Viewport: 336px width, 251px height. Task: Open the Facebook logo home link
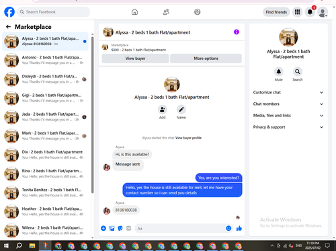click(9, 12)
